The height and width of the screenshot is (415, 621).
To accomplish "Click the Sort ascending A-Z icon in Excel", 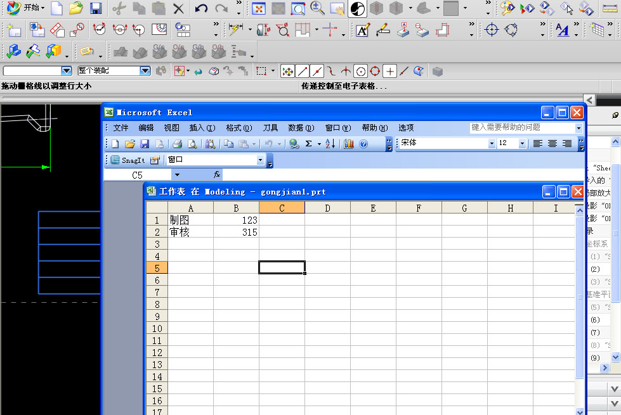I will [330, 144].
